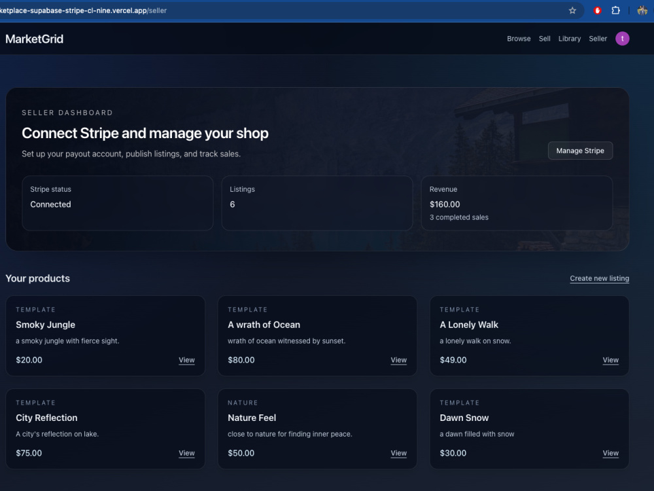
Task: View the A Lonely Walk product
Action: coord(610,360)
